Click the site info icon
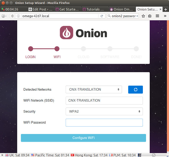169x157 pixels. pyautogui.click(x=18, y=16)
